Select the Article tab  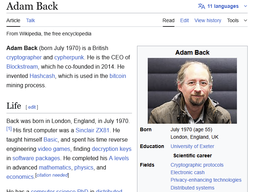[x=13, y=20]
